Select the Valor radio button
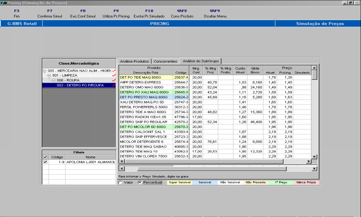Image resolution: width=361 pixels, height=217 pixels. 120,183
